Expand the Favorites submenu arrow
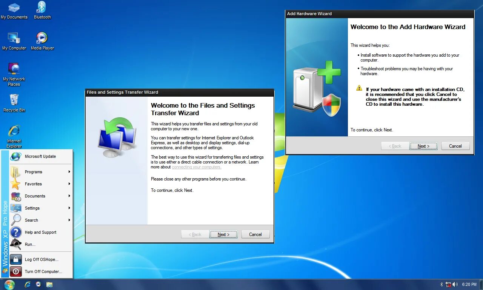This screenshot has height=290, width=483. [x=69, y=184]
